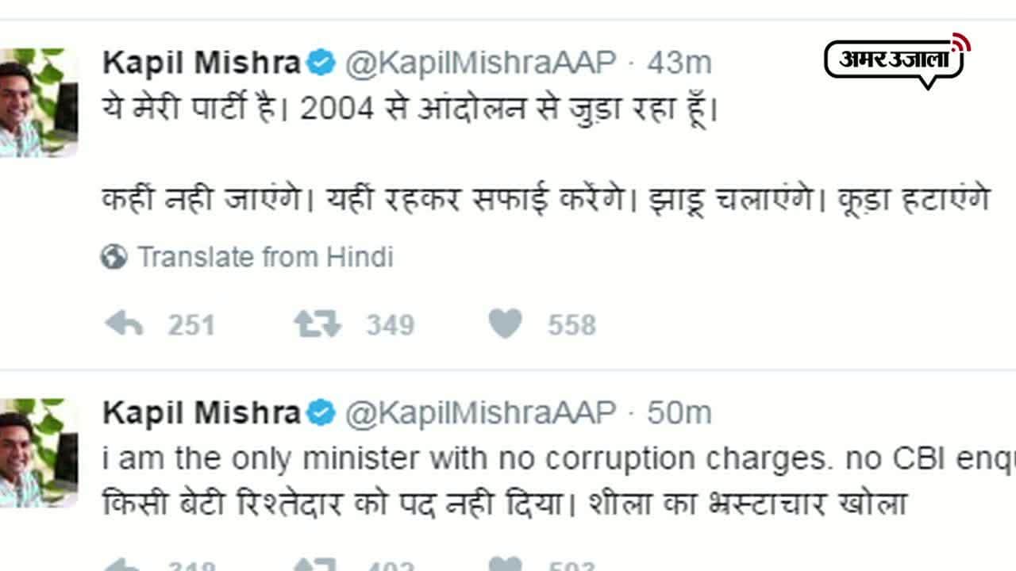Click Translate from Hindi link
Image resolution: width=1016 pixels, height=571 pixels.
coord(265,257)
